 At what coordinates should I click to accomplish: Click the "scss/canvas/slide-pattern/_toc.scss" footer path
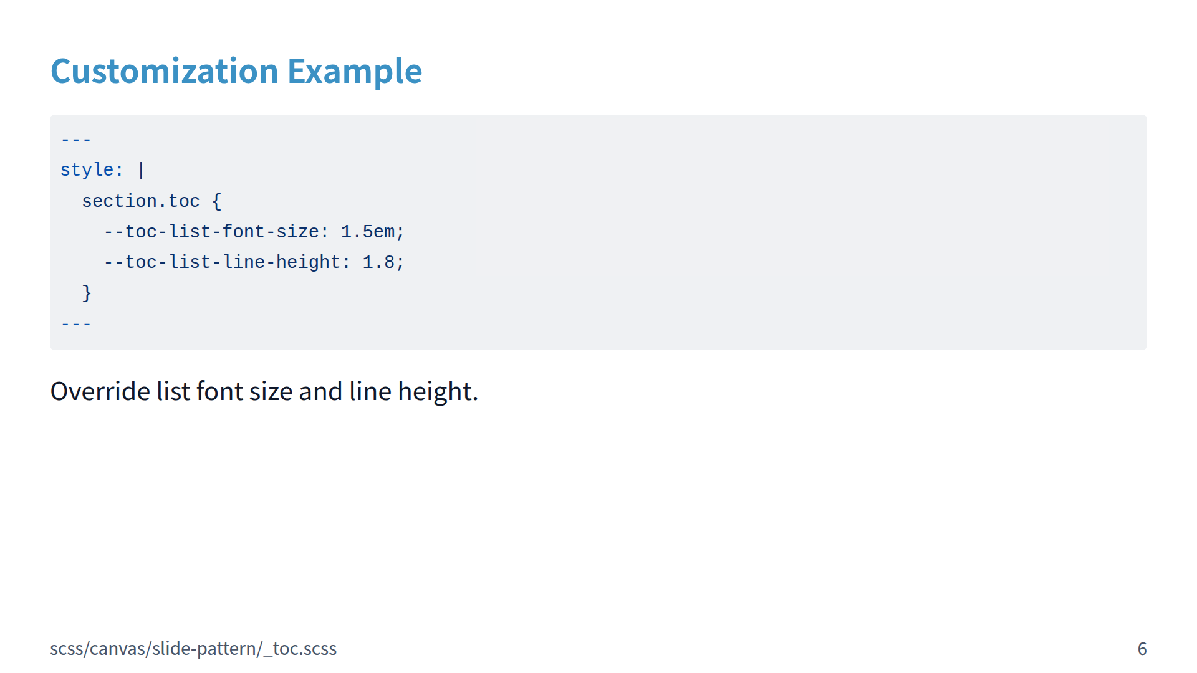(193, 649)
